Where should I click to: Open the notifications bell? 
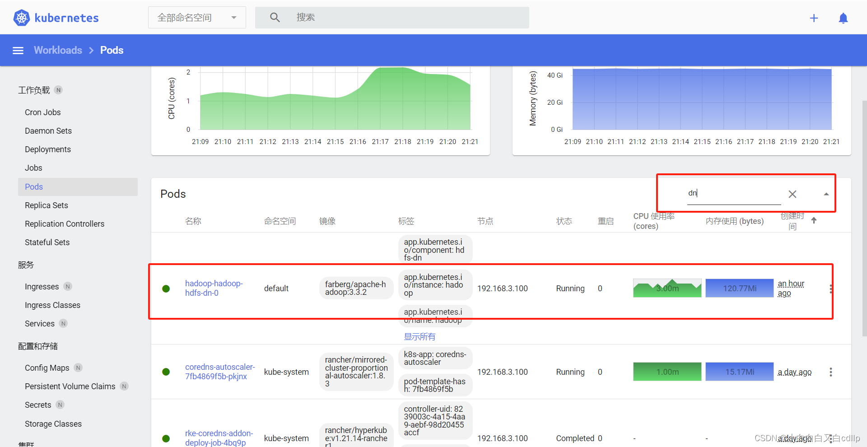843,18
